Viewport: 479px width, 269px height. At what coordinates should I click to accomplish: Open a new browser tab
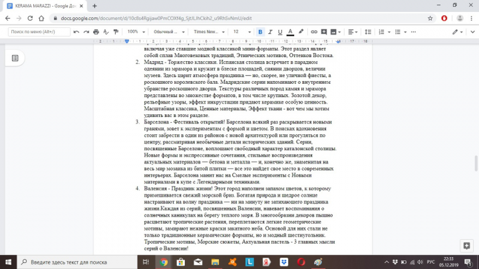(94, 6)
